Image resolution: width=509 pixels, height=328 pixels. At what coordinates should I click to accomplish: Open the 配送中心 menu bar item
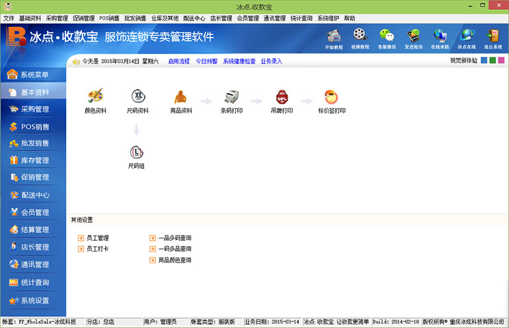click(194, 18)
